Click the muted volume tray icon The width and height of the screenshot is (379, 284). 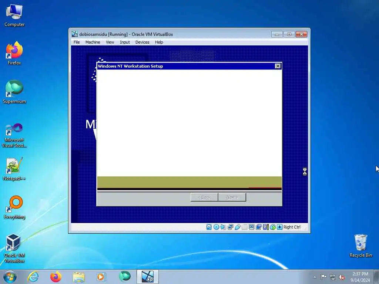342,277
